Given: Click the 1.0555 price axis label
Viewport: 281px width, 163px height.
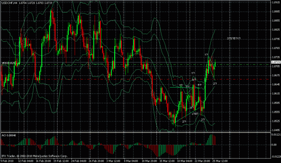Looking at the screenshot, I should (x=276, y=112).
